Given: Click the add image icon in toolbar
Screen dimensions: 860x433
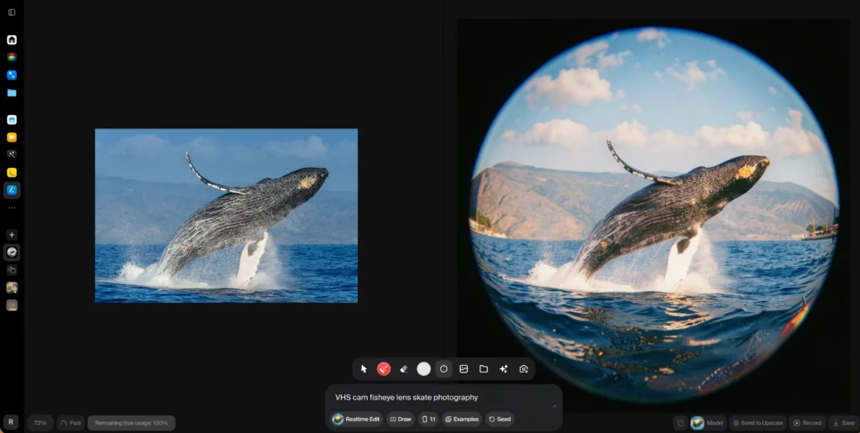Looking at the screenshot, I should 464,369.
